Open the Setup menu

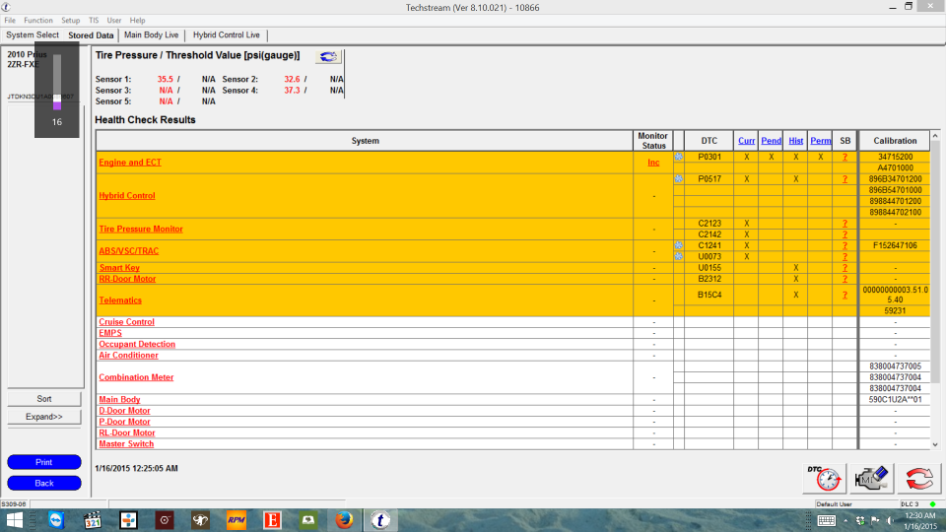click(x=71, y=20)
